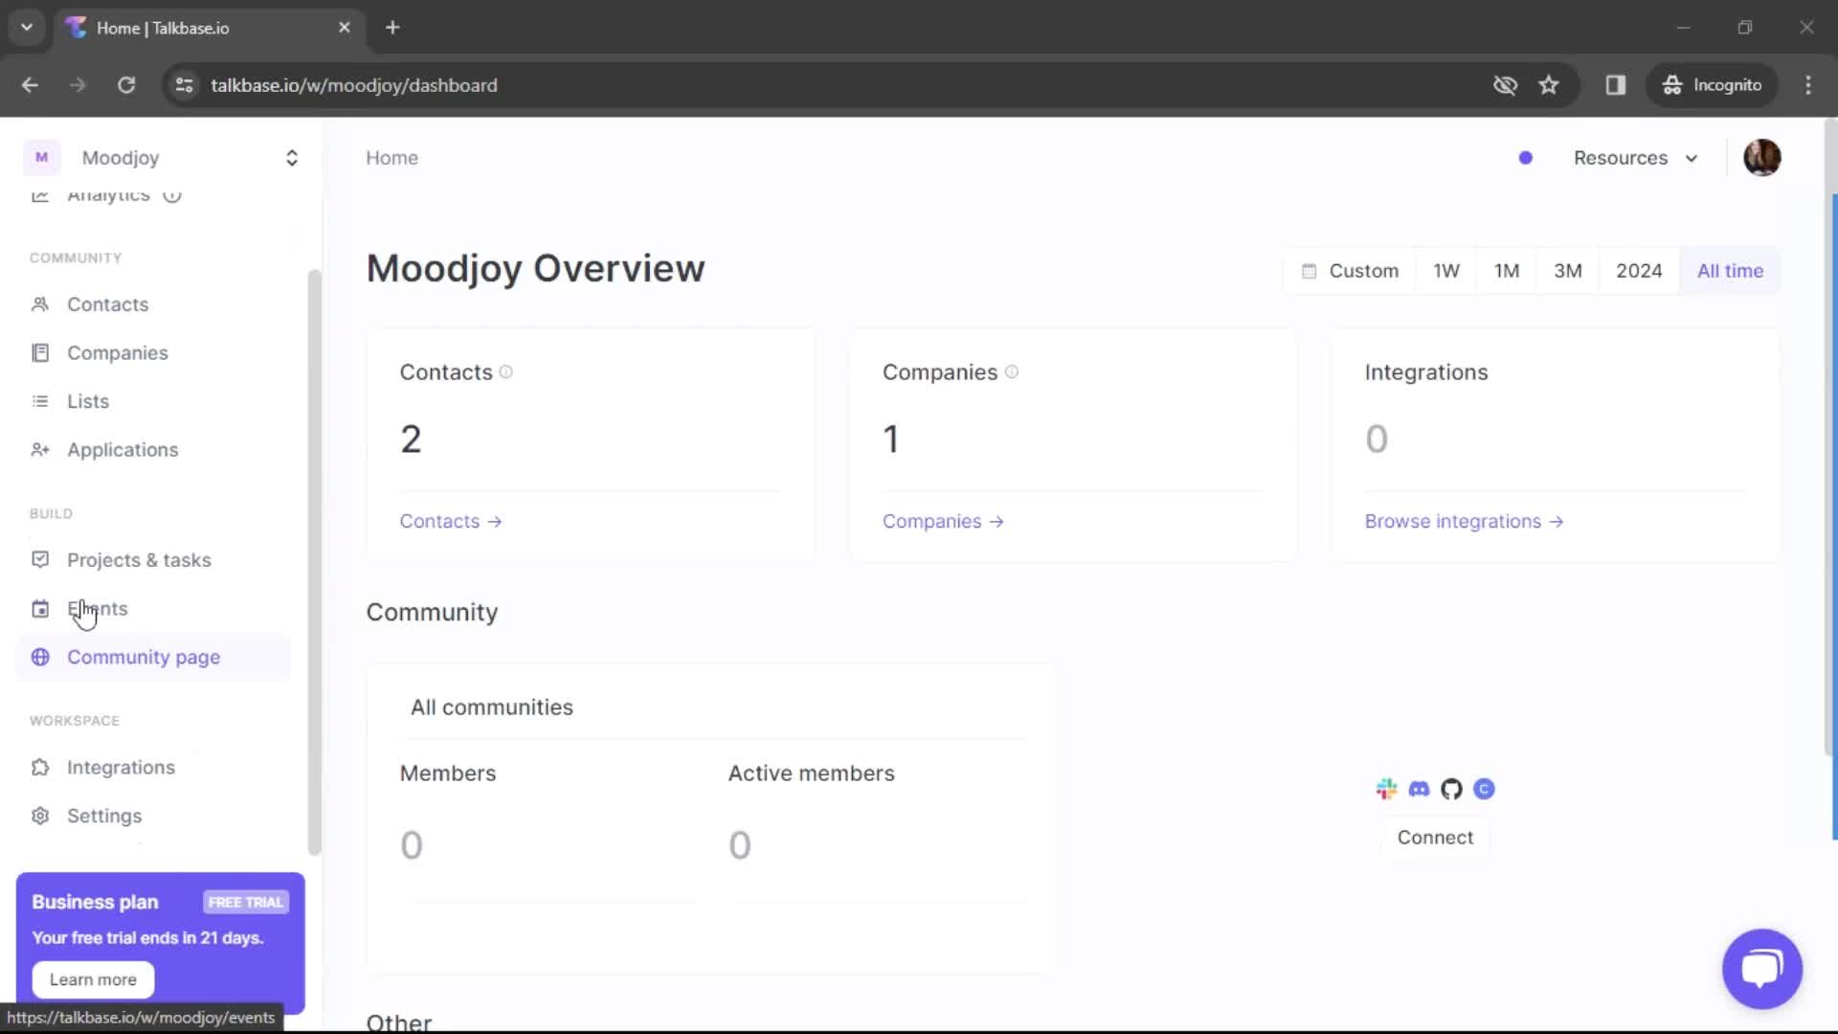Select the Discord integration icon

tap(1420, 789)
